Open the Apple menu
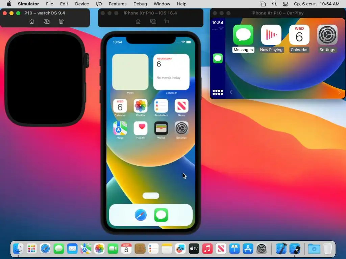 (x=9, y=4)
